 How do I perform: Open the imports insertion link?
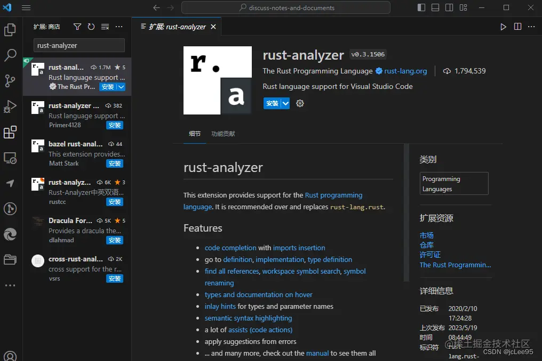tap(299, 248)
